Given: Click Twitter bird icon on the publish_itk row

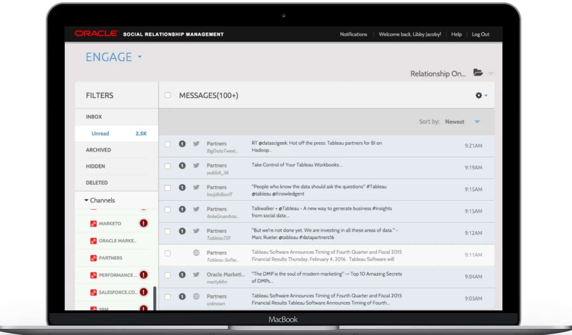Looking at the screenshot, I should tap(196, 166).
